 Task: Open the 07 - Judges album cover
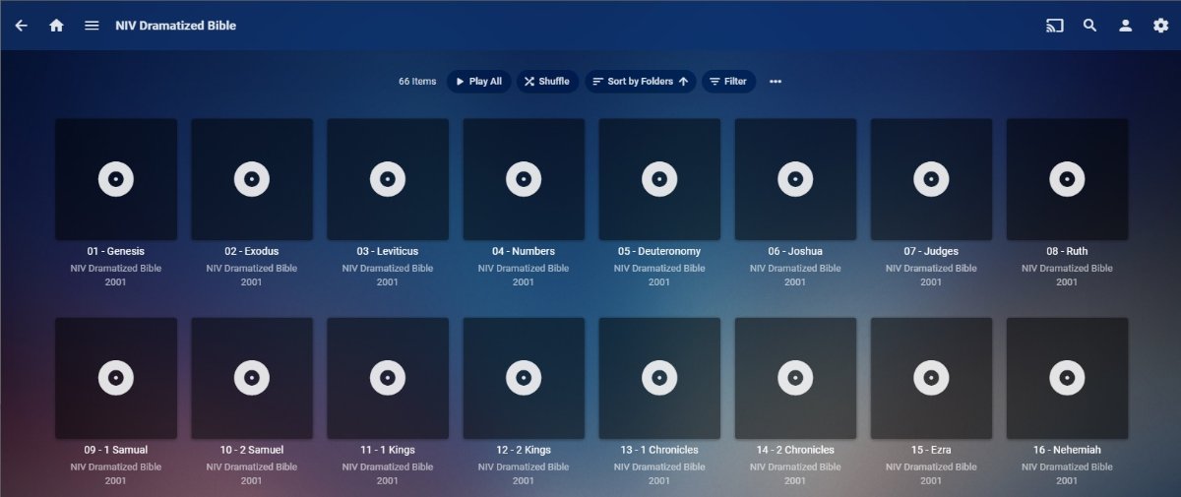(x=931, y=179)
